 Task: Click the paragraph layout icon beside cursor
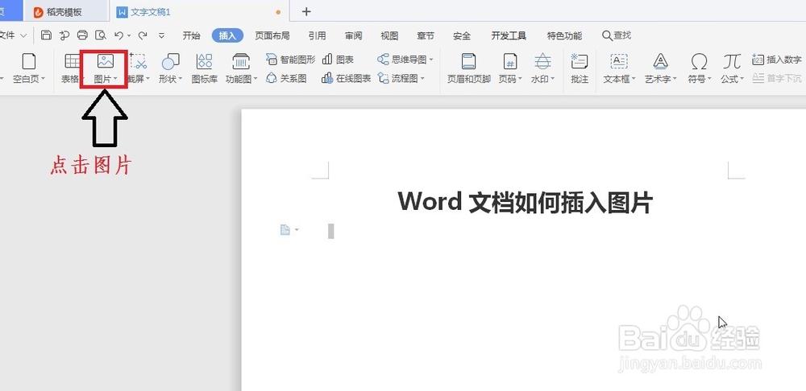pyautogui.click(x=285, y=230)
